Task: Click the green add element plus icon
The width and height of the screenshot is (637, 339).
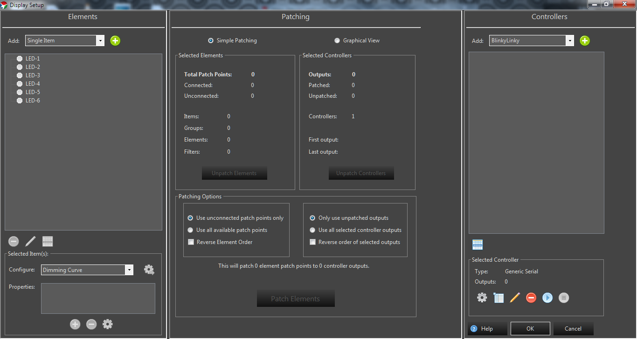Action: [115, 41]
